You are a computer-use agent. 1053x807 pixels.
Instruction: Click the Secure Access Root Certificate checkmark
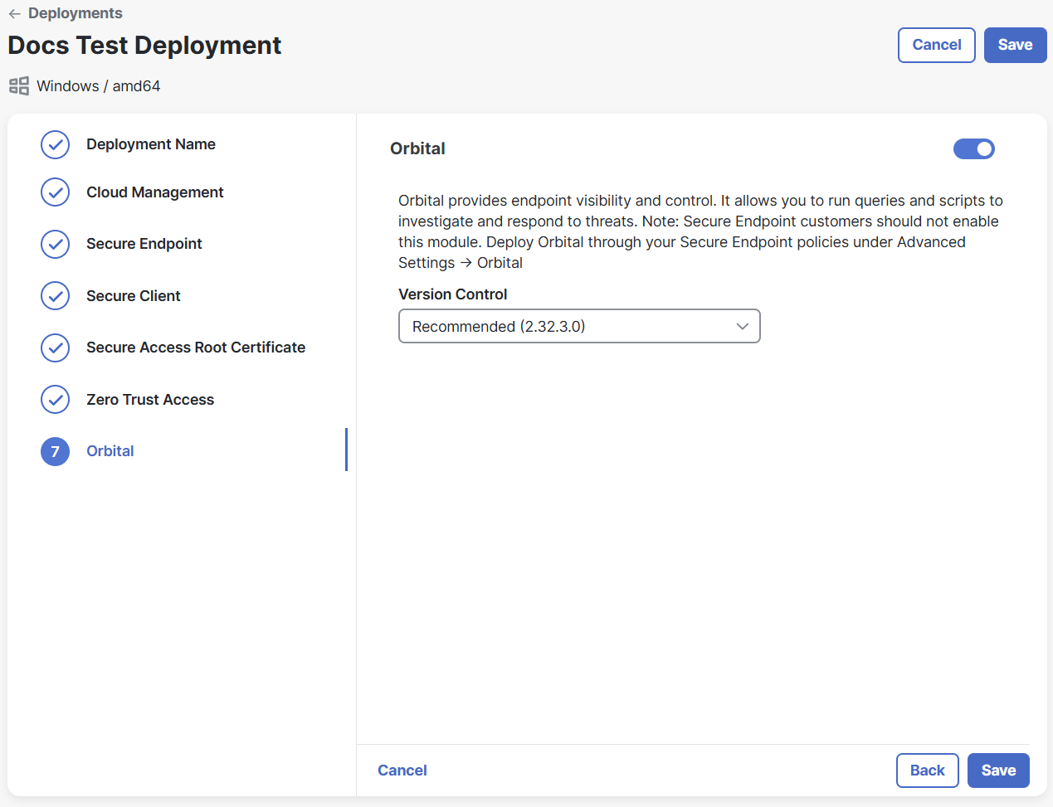pos(56,348)
